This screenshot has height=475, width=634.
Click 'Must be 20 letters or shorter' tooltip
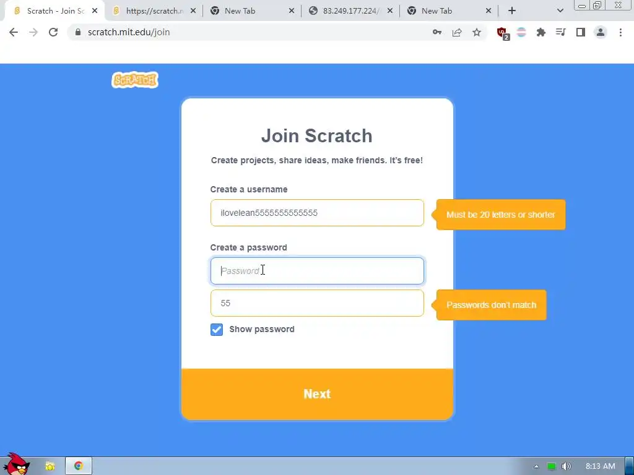pos(500,215)
